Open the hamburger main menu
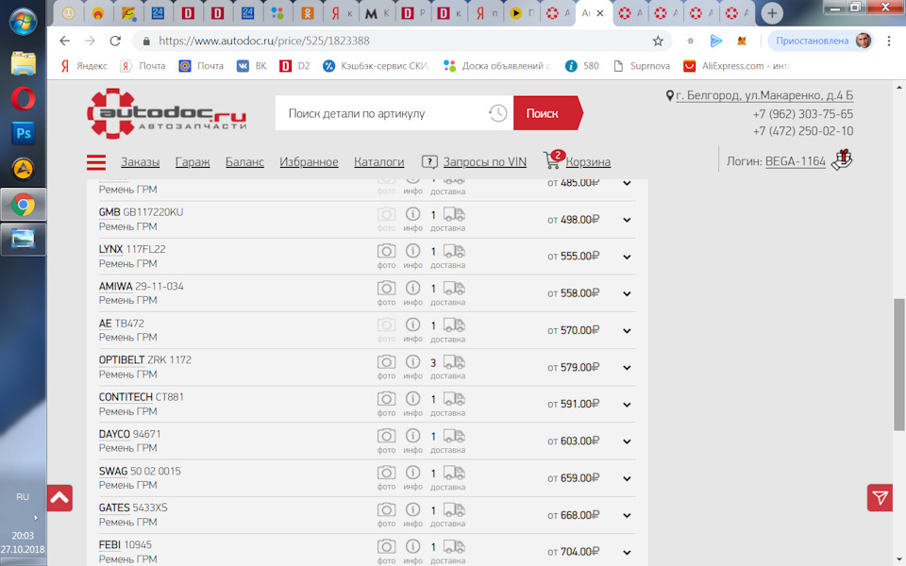The width and height of the screenshot is (906, 566). pos(96,162)
